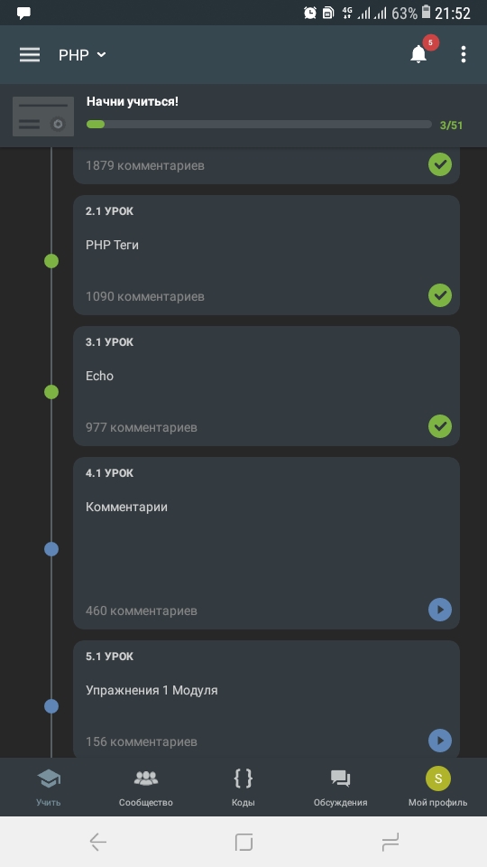Expand the PHP course dropdown
The image size is (487, 867).
tap(82, 55)
